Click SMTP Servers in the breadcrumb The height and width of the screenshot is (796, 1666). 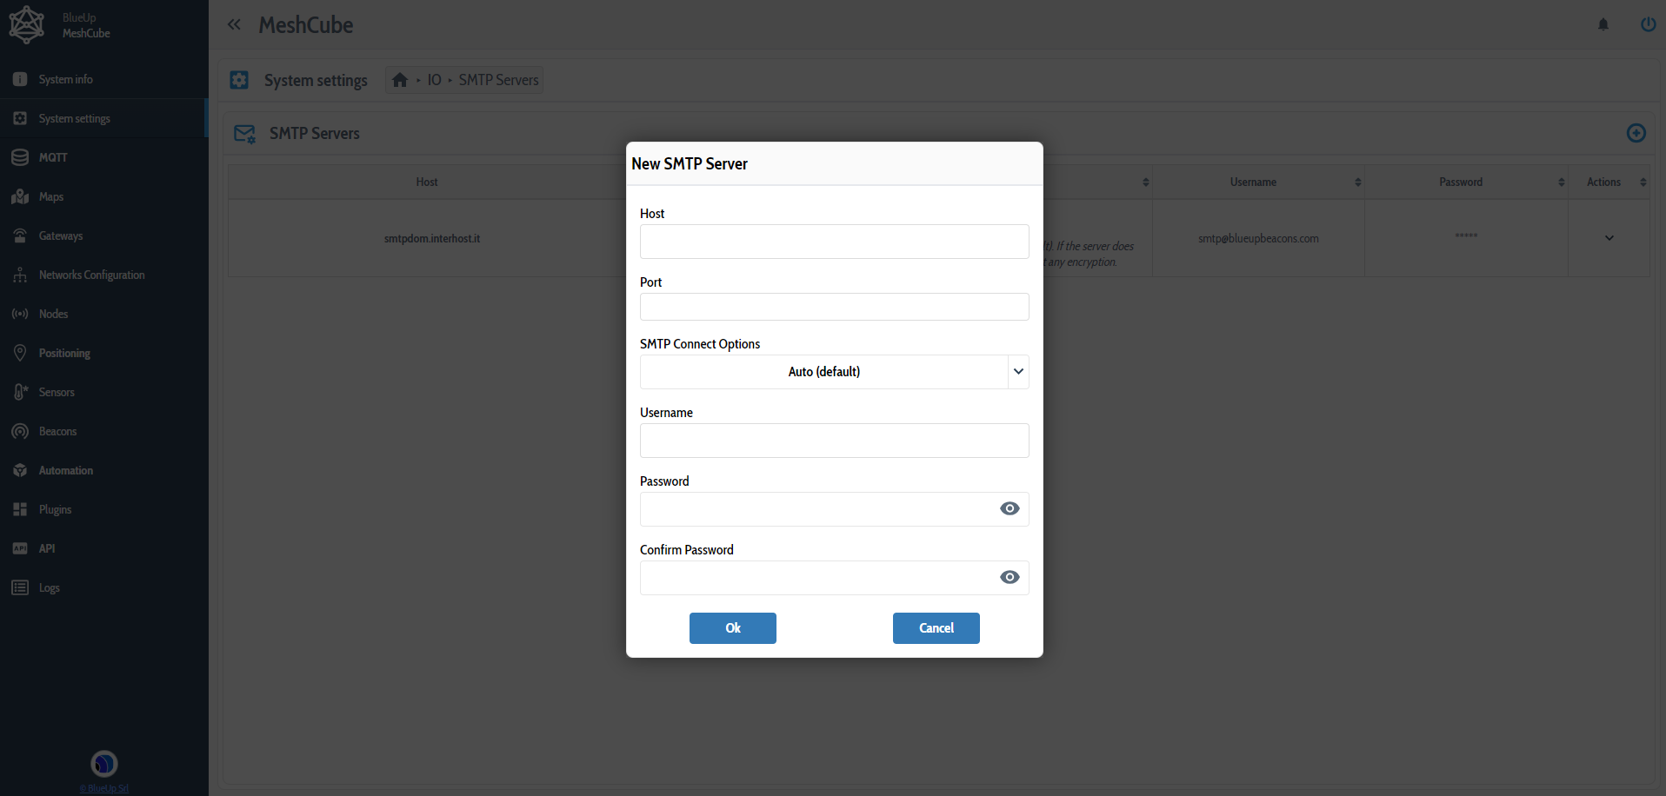[x=499, y=79]
